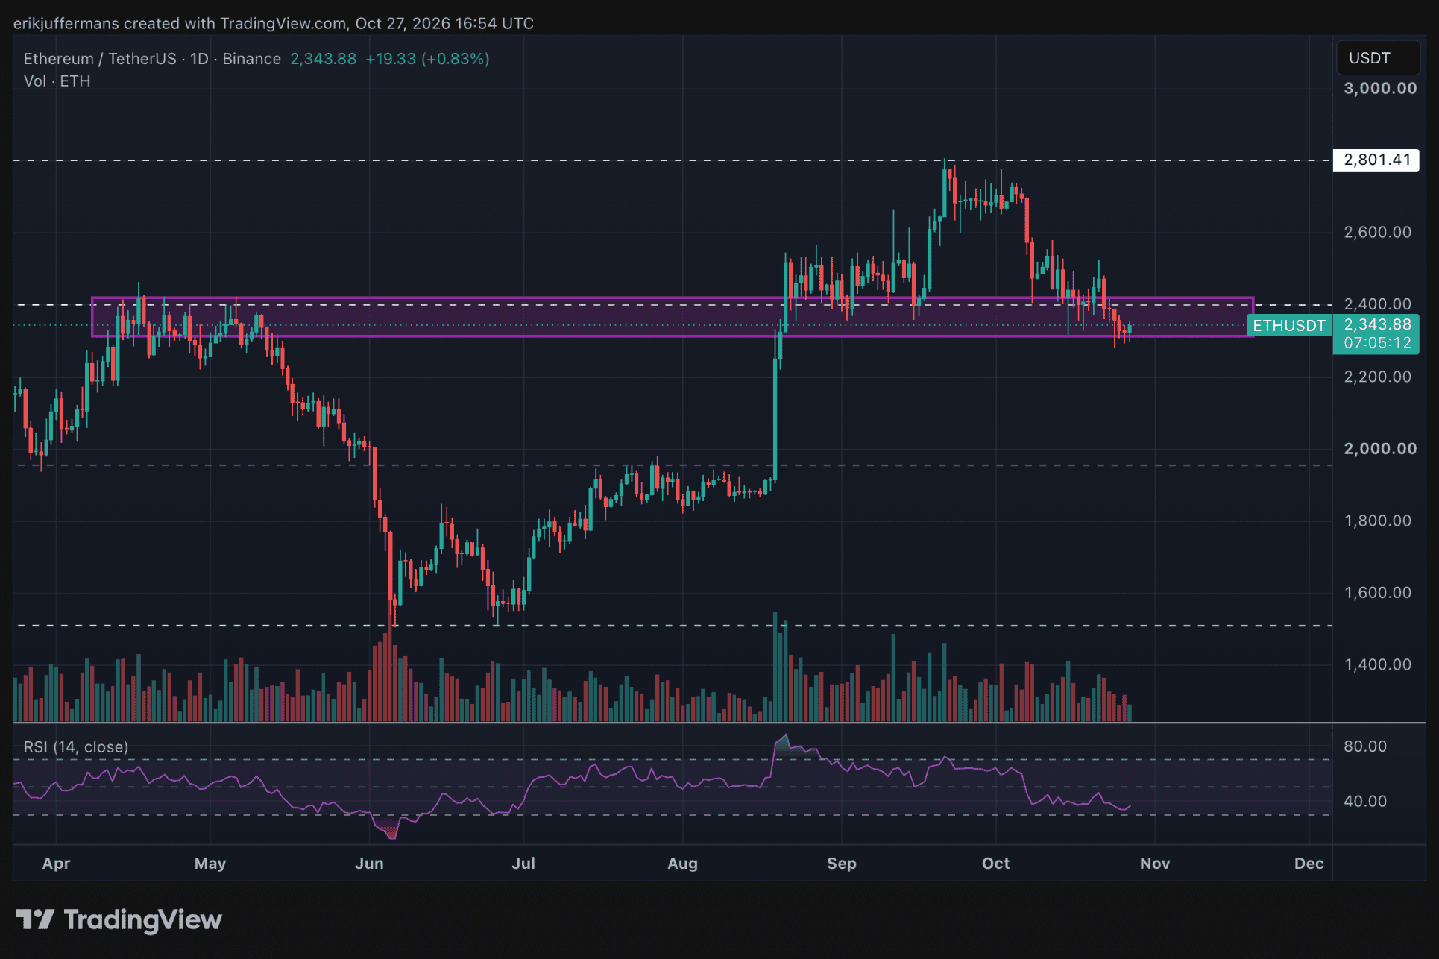Click the TradingView logo icon
Image resolution: width=1439 pixels, height=959 pixels.
click(x=34, y=919)
